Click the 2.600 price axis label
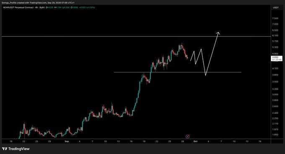Screen dimensions: 285x154 tap(275, 106)
